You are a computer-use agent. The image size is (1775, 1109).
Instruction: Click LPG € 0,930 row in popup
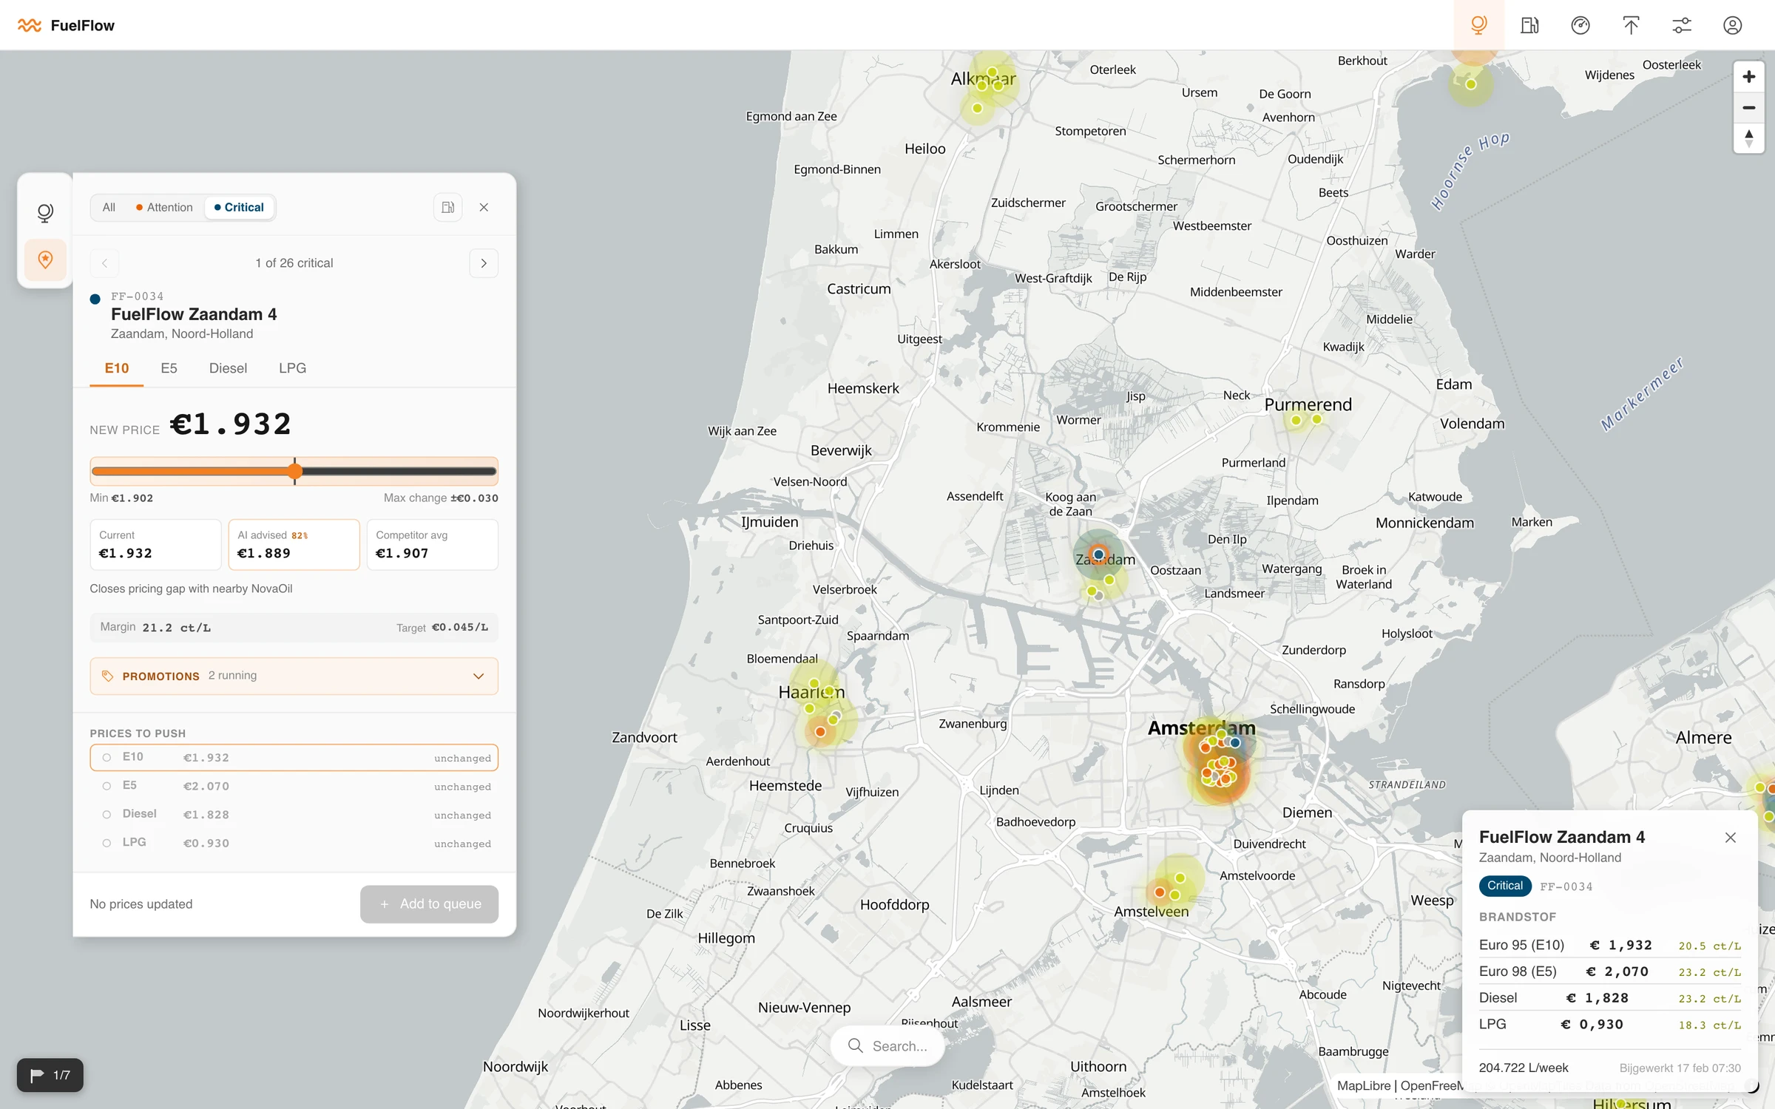[x=1609, y=1025]
